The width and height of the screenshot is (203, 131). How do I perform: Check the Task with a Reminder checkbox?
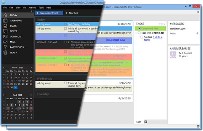coord(139,33)
